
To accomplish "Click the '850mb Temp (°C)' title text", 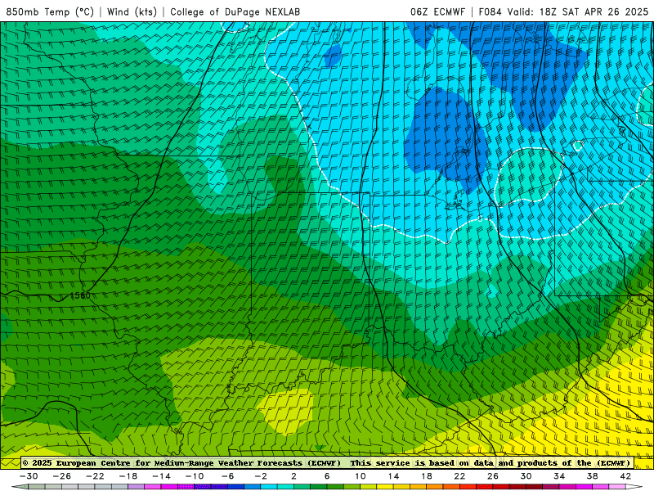I will pos(50,12).
